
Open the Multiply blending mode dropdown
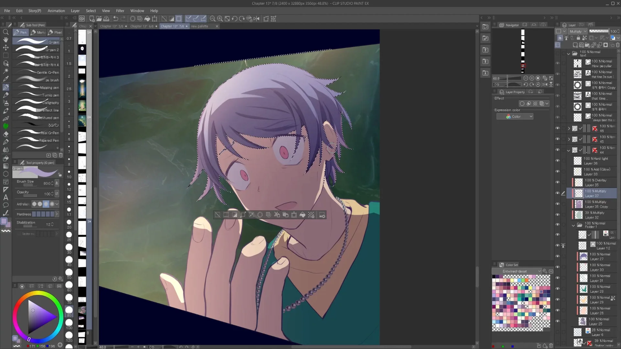578,31
